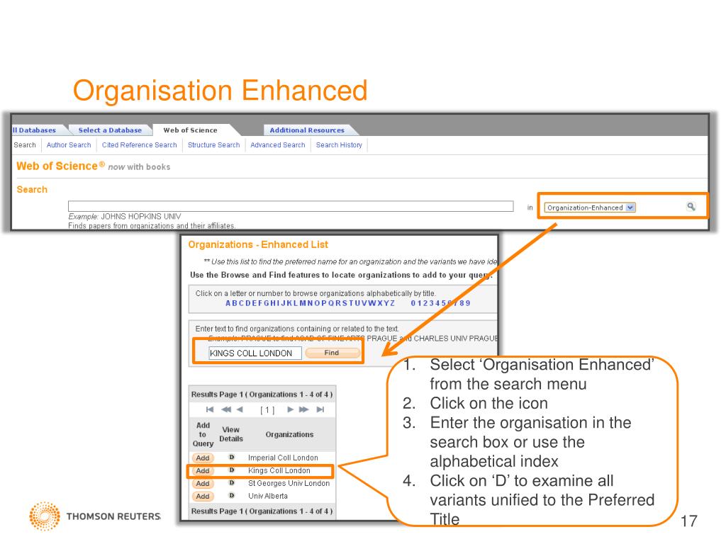Select the plain Search tab link
The width and height of the screenshot is (726, 544).
[25, 144]
